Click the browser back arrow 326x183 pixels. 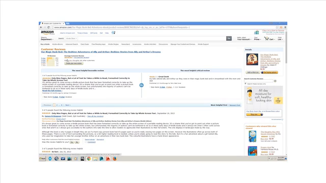pyautogui.click(x=41, y=27)
